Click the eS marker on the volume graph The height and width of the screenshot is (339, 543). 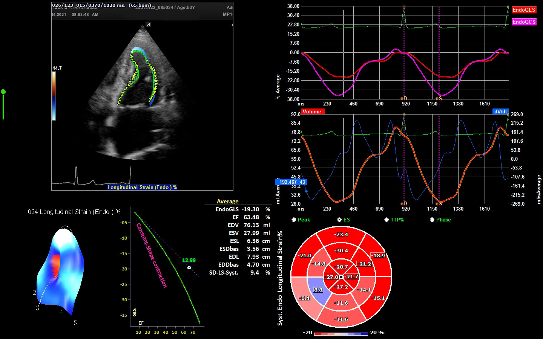point(439,204)
